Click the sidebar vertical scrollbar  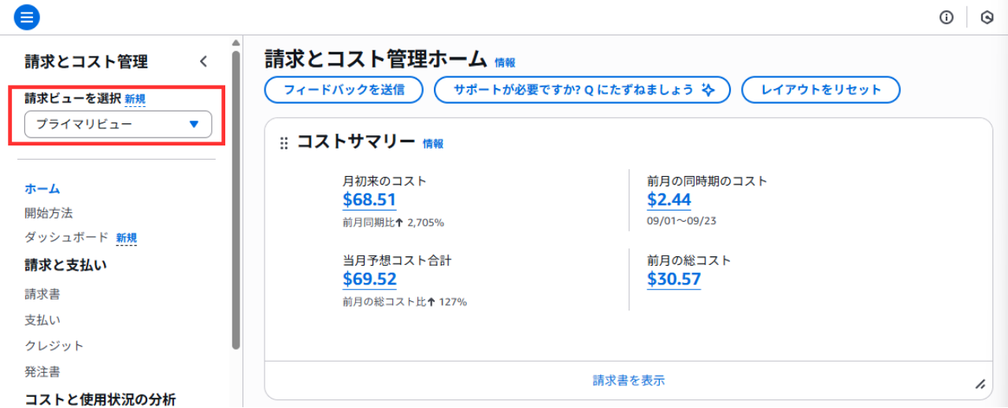[x=235, y=197]
